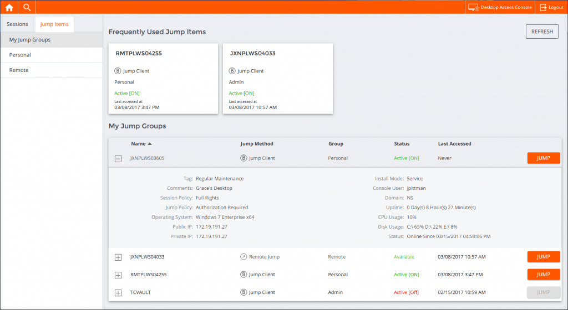Click the Logout text
Viewport: 568px width, 310px height.
556,7
